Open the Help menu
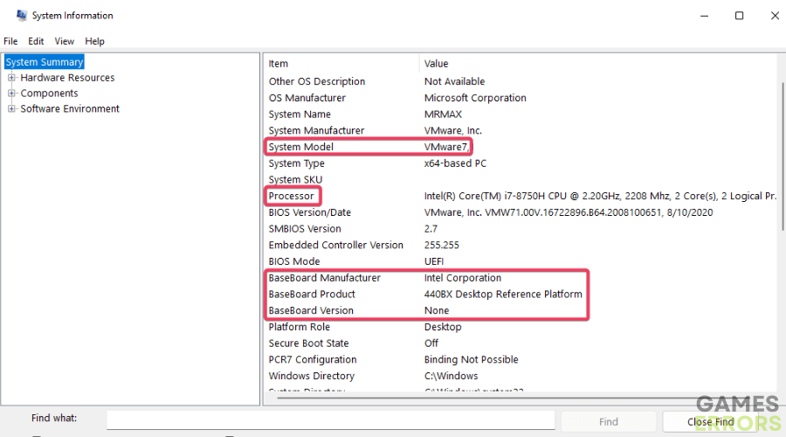786x437 pixels. click(x=94, y=41)
